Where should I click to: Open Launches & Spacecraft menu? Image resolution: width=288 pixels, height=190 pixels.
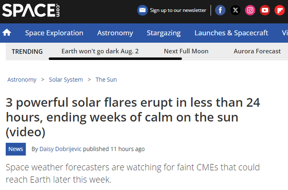tap(231, 33)
